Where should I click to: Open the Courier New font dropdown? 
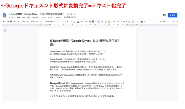[50, 22]
